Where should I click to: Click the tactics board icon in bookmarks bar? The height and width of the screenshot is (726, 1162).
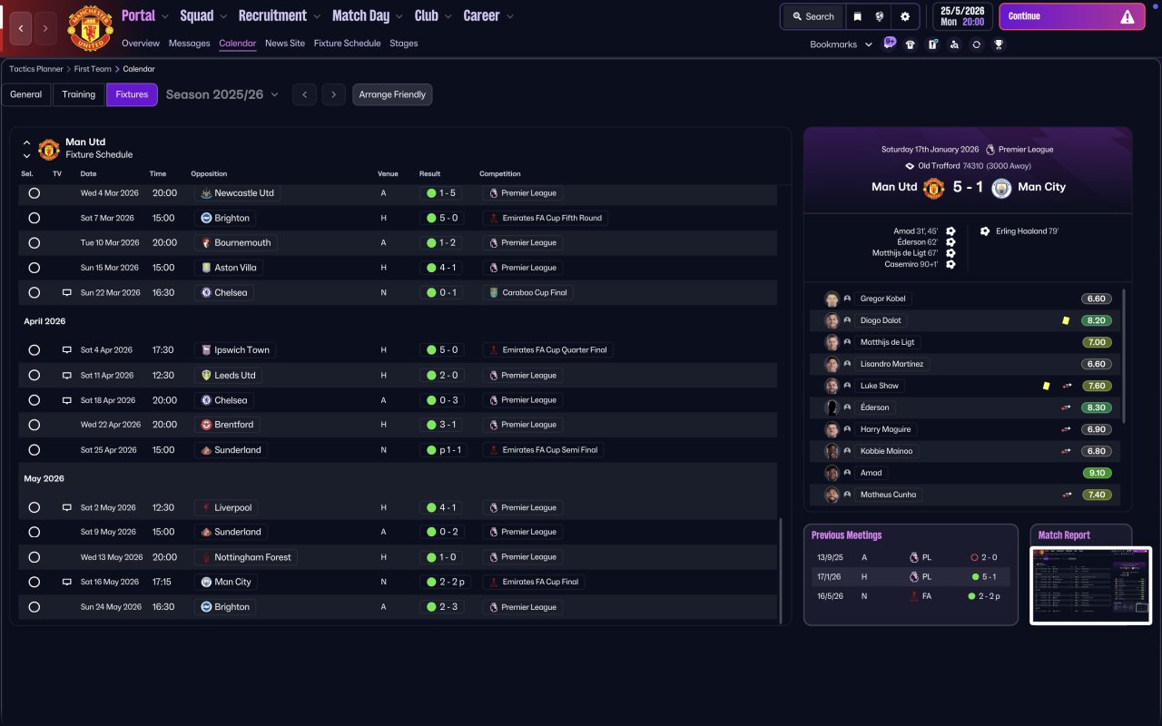(932, 44)
